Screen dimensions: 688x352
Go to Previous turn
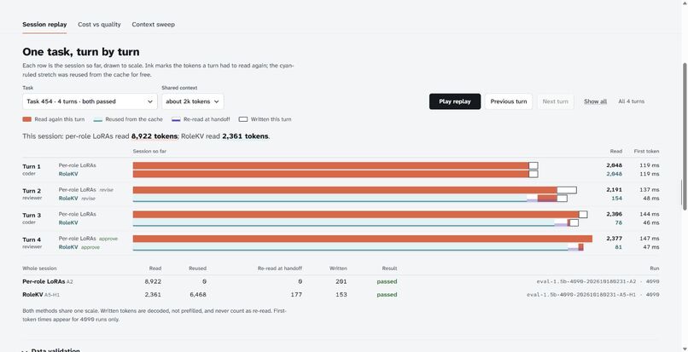click(509, 101)
